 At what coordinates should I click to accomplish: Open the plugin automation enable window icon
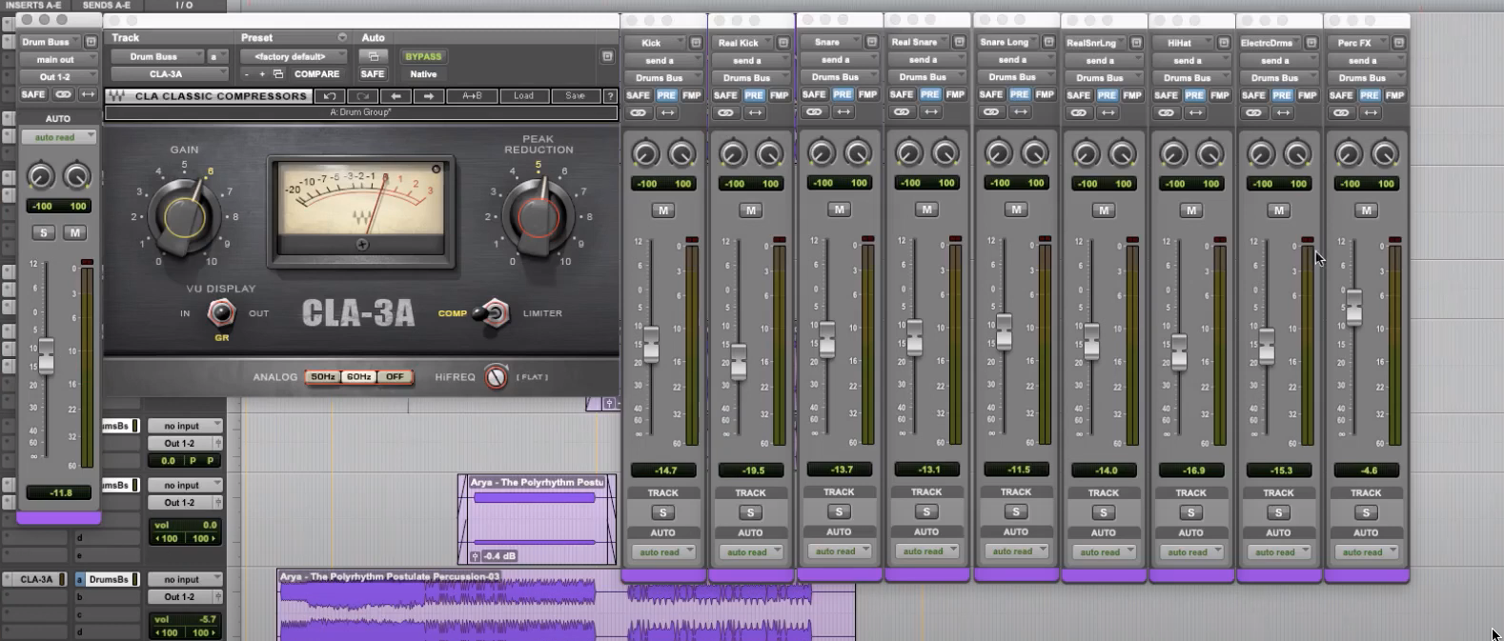click(373, 56)
